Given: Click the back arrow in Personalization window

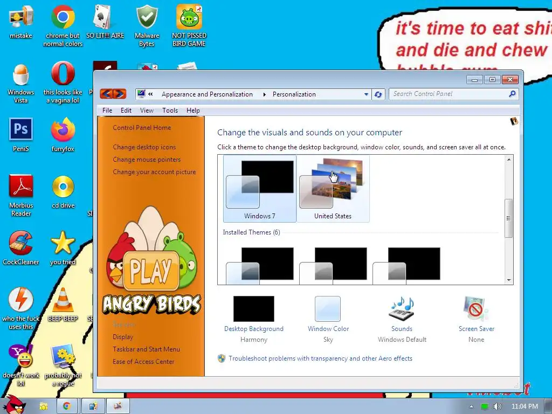Looking at the screenshot, I should point(107,94).
